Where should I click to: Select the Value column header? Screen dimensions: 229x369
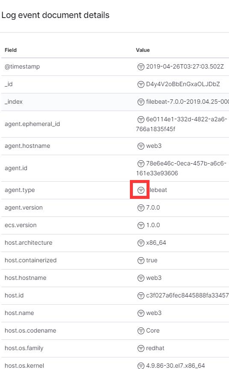pos(143,50)
